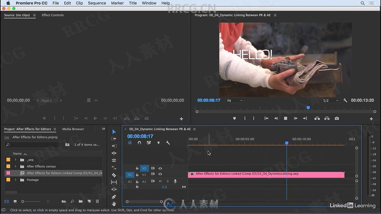
Task: Open Program monitor button editor plus
Action: click(371, 119)
